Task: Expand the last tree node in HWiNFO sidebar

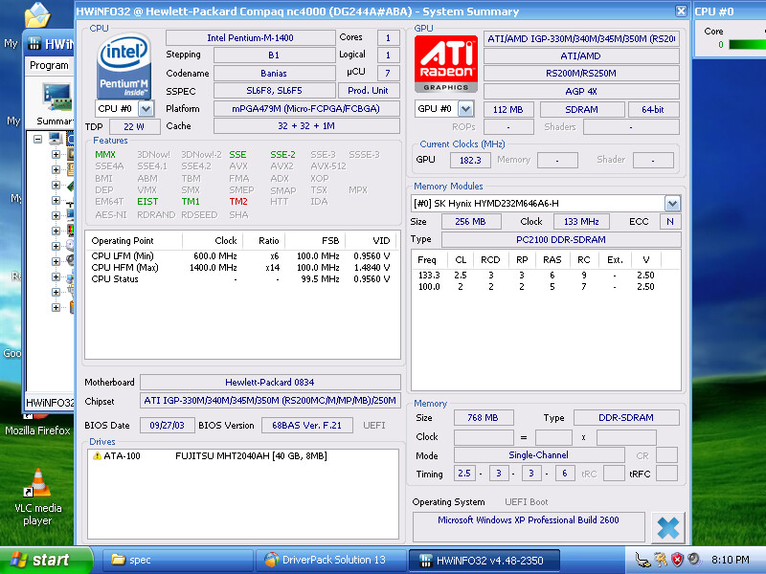Action: click(x=56, y=307)
